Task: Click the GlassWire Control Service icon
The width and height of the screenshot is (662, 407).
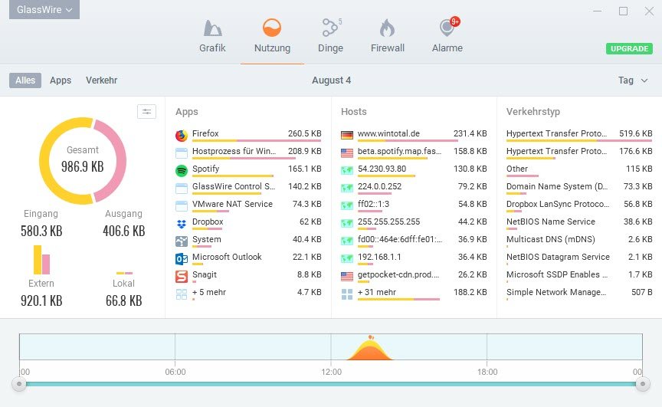Action: [x=182, y=189]
